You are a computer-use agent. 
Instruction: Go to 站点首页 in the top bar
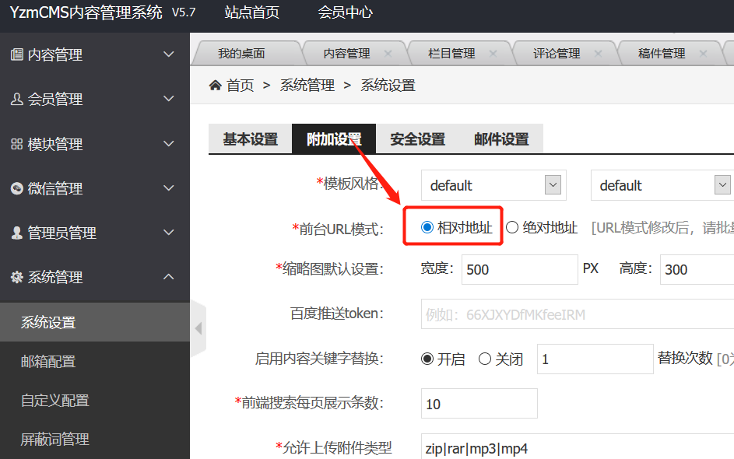[251, 12]
